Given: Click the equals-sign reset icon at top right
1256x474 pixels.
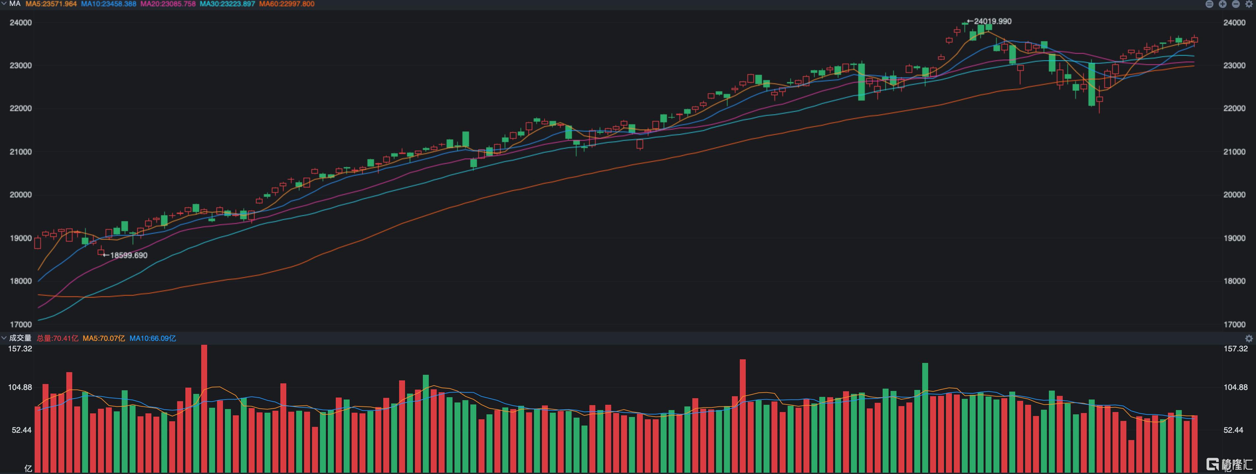Looking at the screenshot, I should pyautogui.click(x=1210, y=4).
